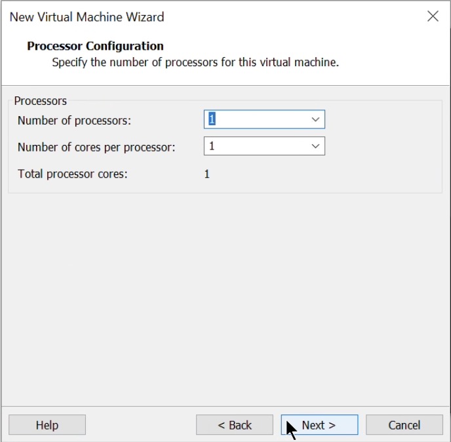
Task: Go back with the < Back button
Action: point(234,425)
